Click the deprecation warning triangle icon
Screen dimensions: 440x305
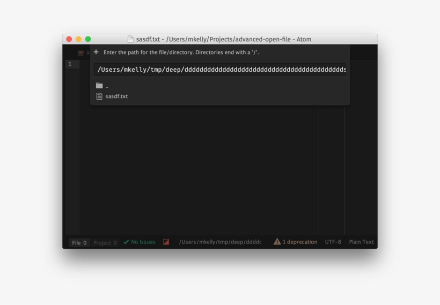(277, 241)
